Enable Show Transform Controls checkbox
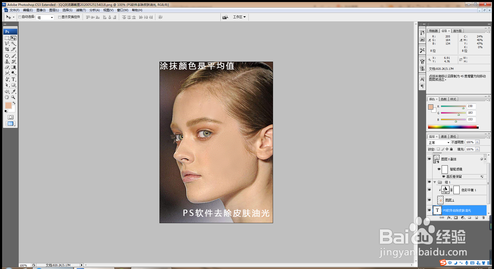The height and width of the screenshot is (269, 494). click(59, 17)
